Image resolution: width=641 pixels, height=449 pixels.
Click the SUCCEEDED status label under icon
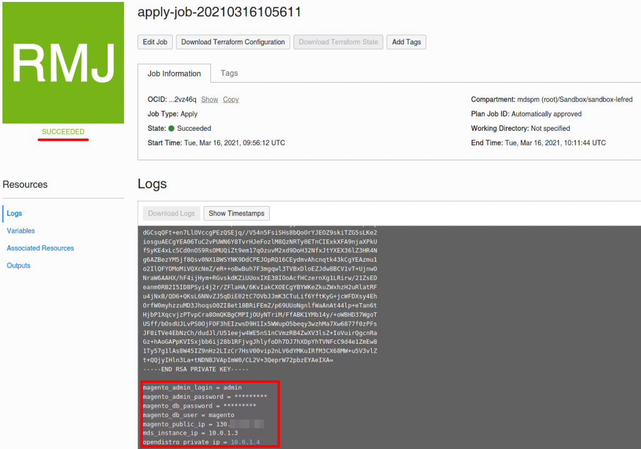coord(63,132)
